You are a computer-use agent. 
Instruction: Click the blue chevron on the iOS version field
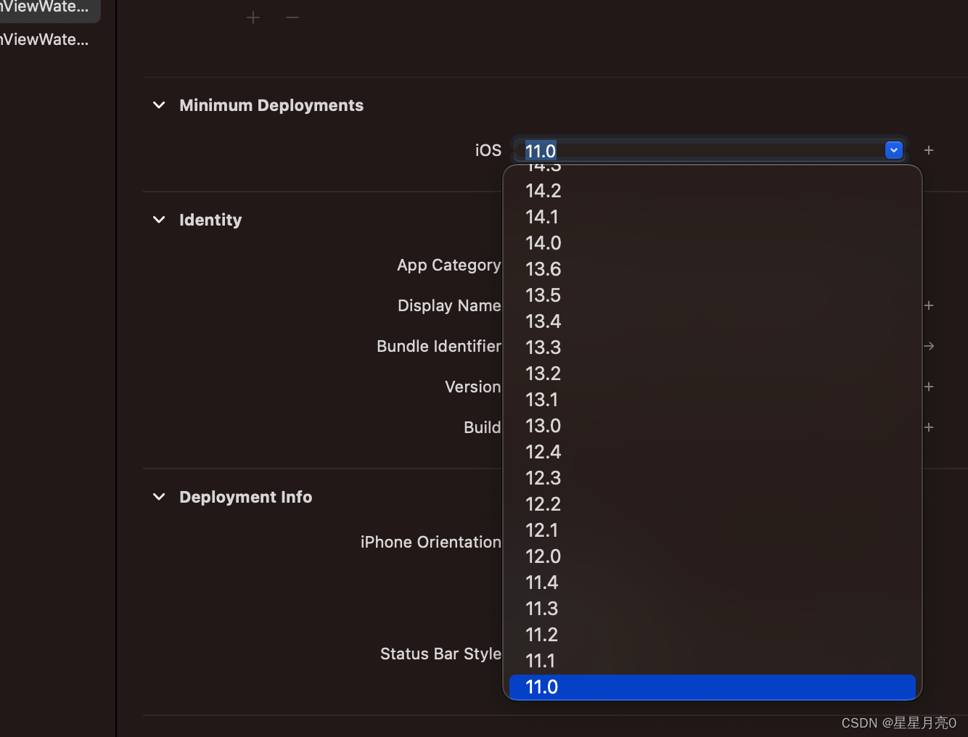click(893, 150)
